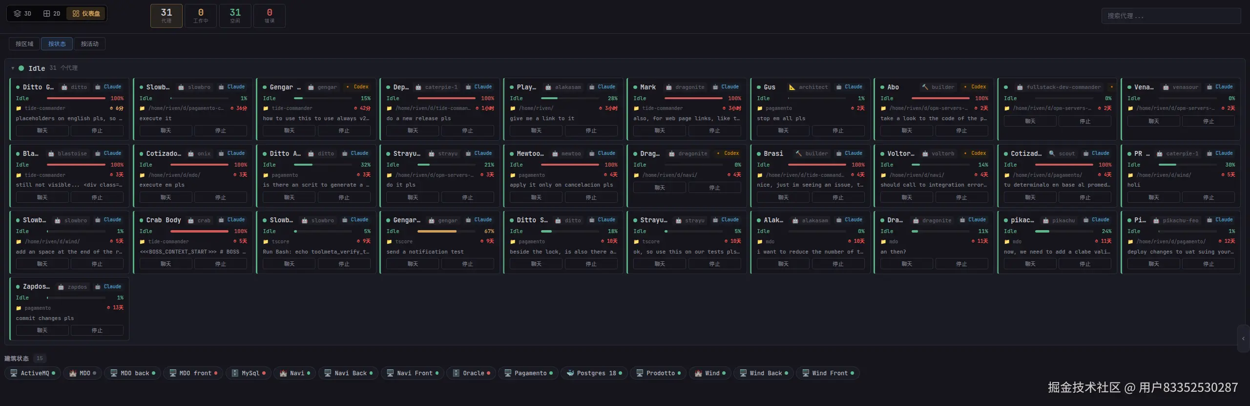Click the clock icon beside 6分 on Ditto G card
This screenshot has width=1250, height=406.
[x=111, y=108]
